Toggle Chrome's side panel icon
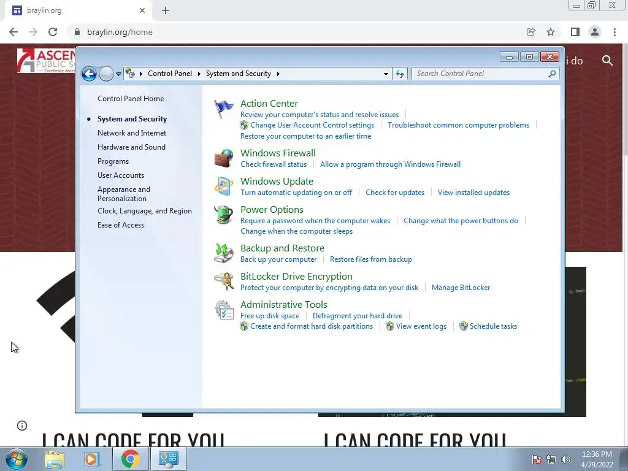This screenshot has width=628, height=471. 575,32
